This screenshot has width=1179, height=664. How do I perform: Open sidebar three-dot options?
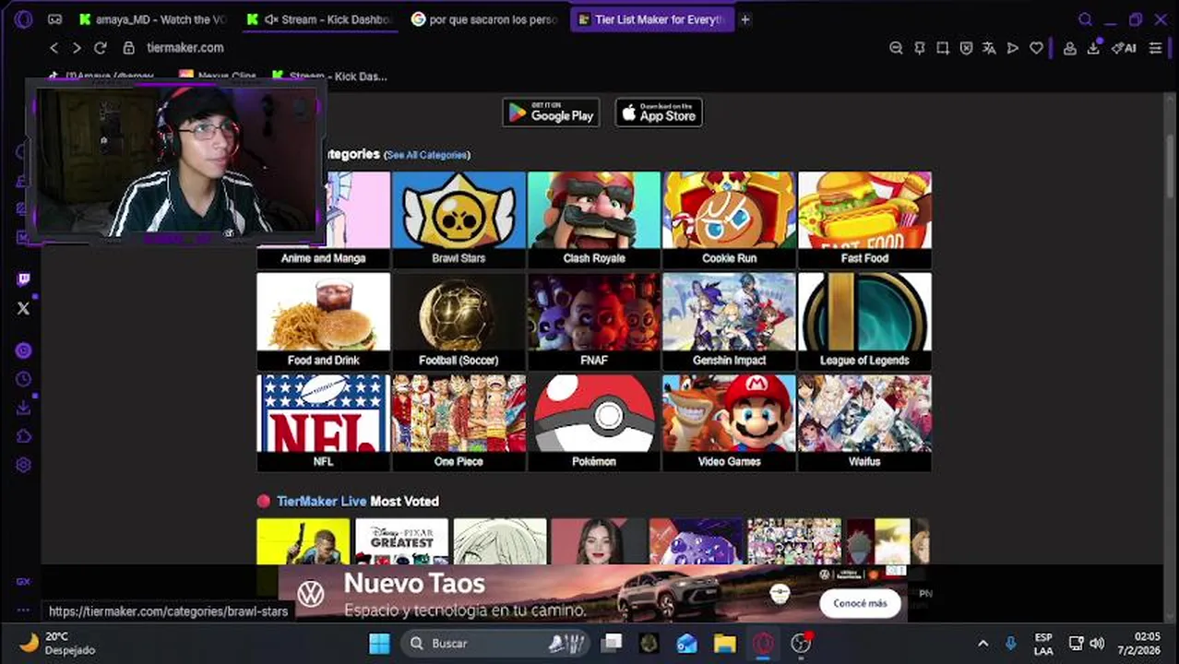pos(23,610)
